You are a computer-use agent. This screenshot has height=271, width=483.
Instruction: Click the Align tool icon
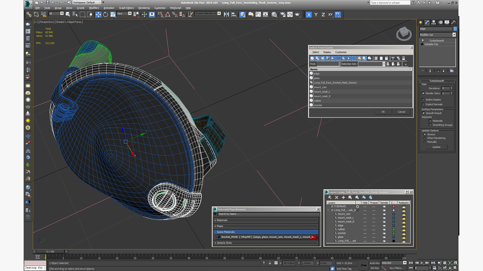(x=234, y=15)
